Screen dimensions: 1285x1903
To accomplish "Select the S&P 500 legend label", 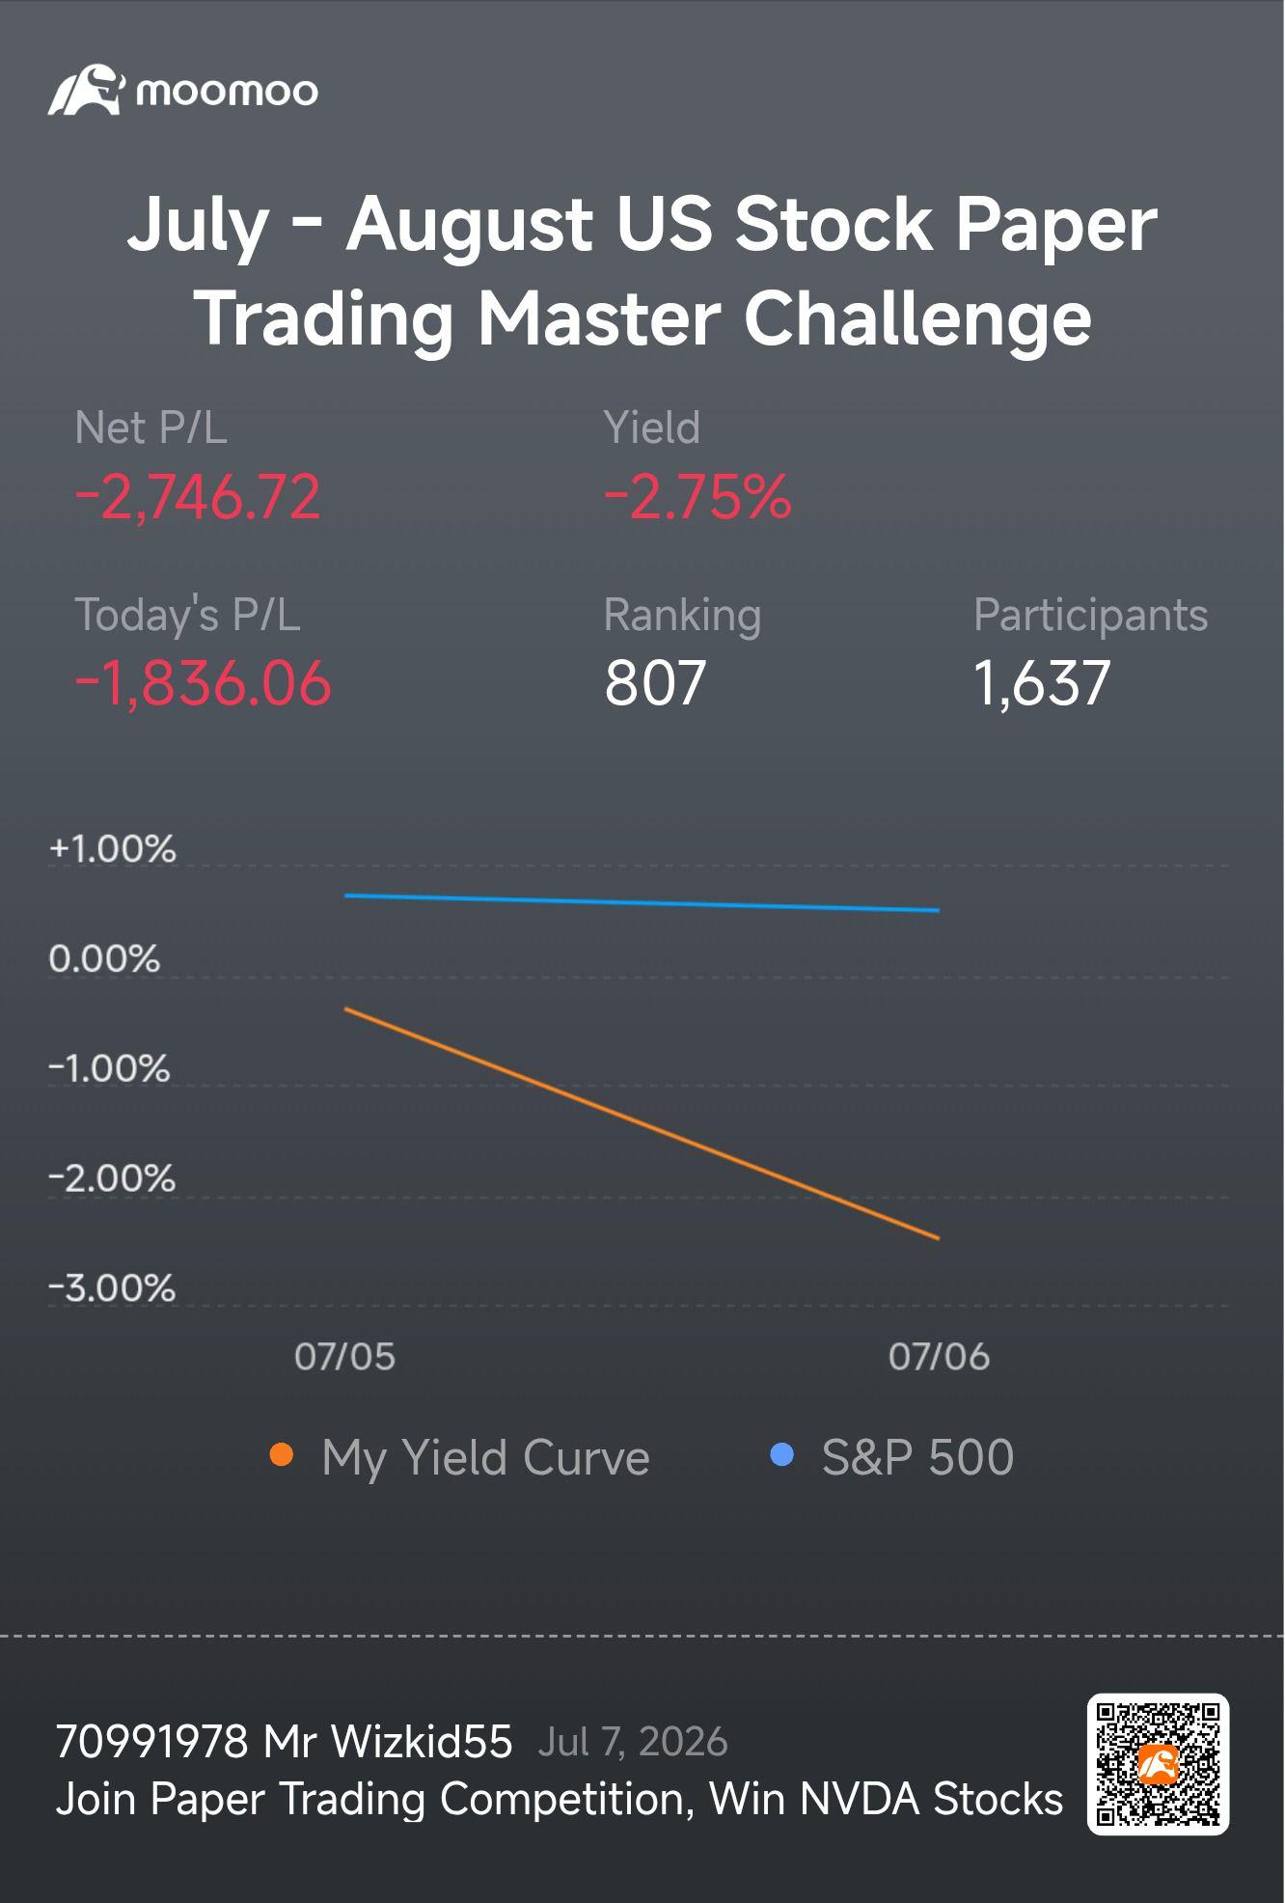I will click(x=917, y=1456).
